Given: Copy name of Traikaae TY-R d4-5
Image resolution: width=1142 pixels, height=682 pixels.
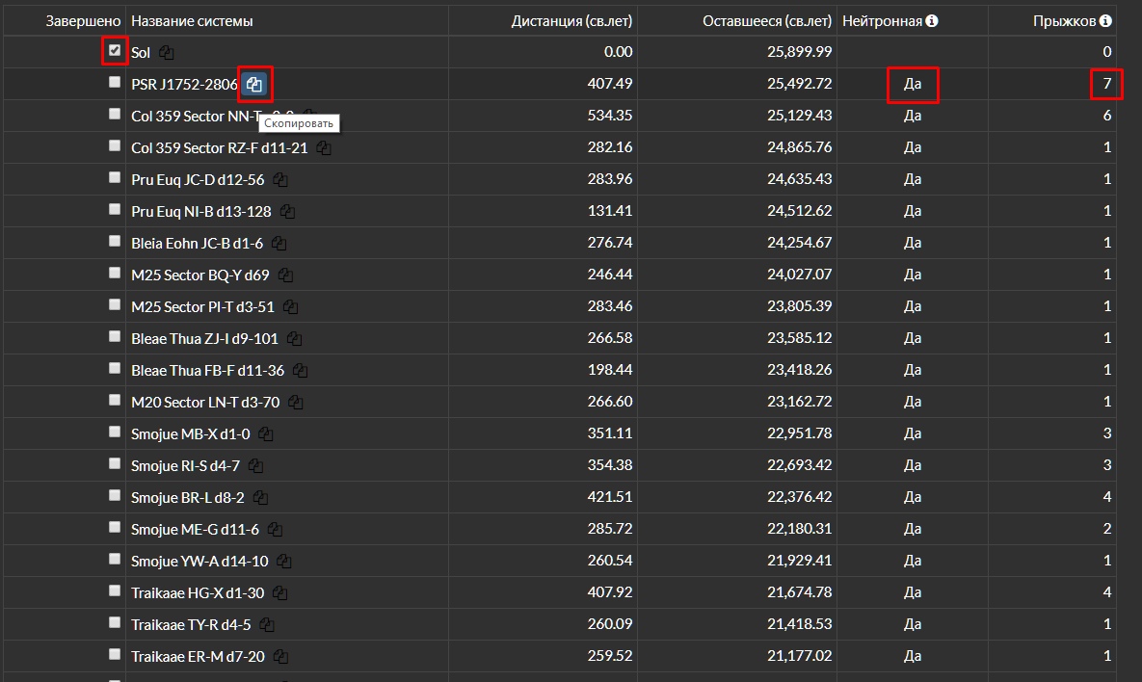Looking at the screenshot, I should pyautogui.click(x=267, y=625).
